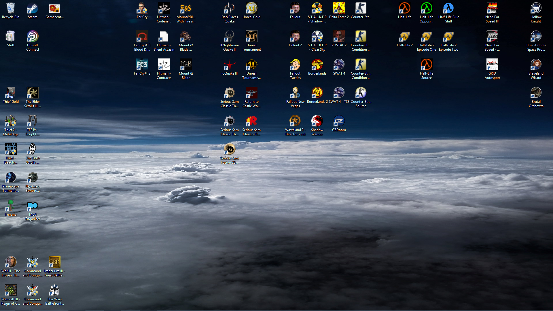Click the POSTAL 2 desktop icon
Viewport: 553px width, 311px height.
coord(339,37)
